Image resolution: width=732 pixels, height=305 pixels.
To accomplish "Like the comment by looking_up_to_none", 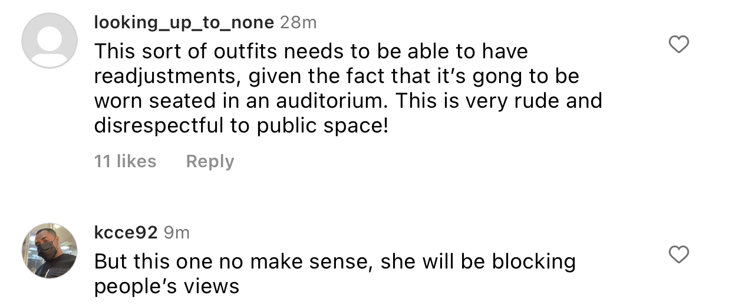I will (x=681, y=44).
